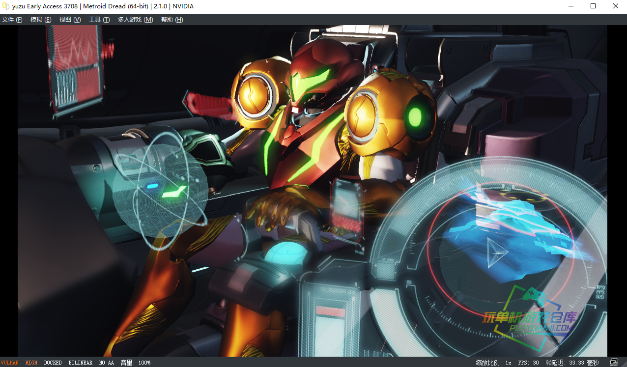Toggle the VULKAN graphics API button

pyautogui.click(x=10, y=363)
